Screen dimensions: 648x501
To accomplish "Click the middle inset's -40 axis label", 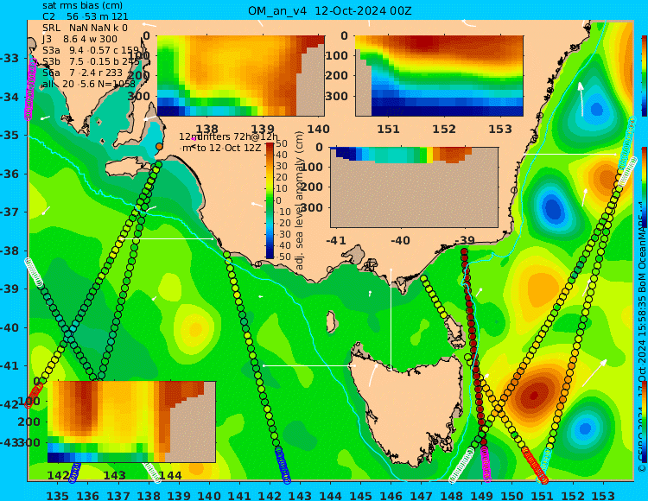I will pos(400,240).
